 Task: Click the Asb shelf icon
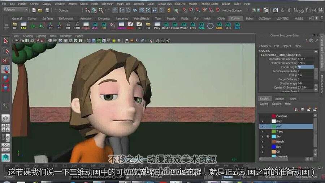click(95, 26)
